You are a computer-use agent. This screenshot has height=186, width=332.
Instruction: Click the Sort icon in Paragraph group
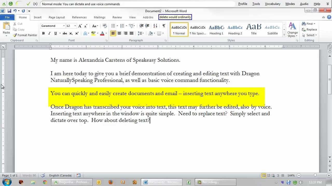pyautogui.click(x=155, y=26)
